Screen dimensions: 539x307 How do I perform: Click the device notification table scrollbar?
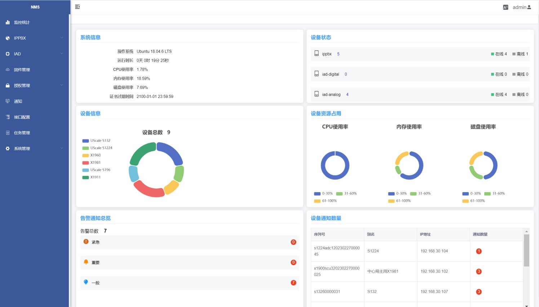(x=526, y=250)
